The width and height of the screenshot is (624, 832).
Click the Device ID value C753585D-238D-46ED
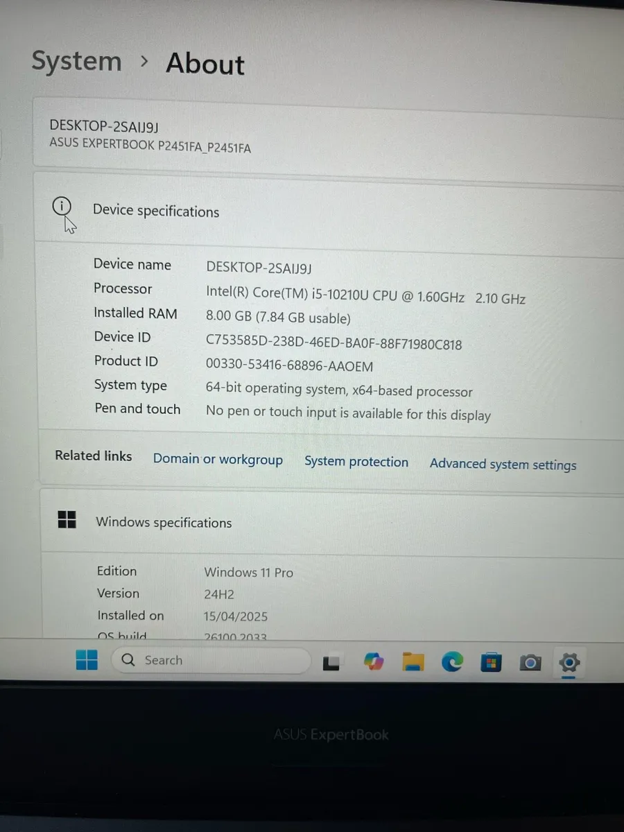334,343
